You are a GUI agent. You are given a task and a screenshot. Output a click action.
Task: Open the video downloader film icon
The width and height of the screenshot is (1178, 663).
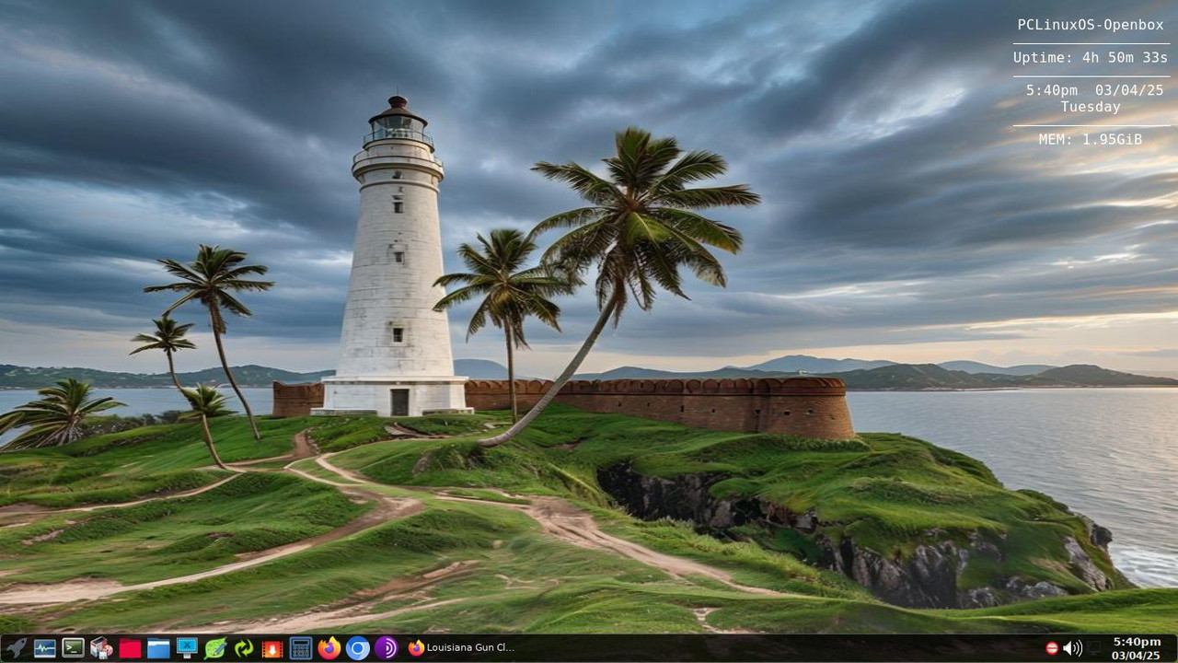coord(272,648)
